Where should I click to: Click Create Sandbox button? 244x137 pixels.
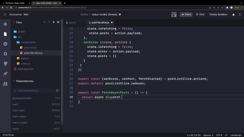218,14
